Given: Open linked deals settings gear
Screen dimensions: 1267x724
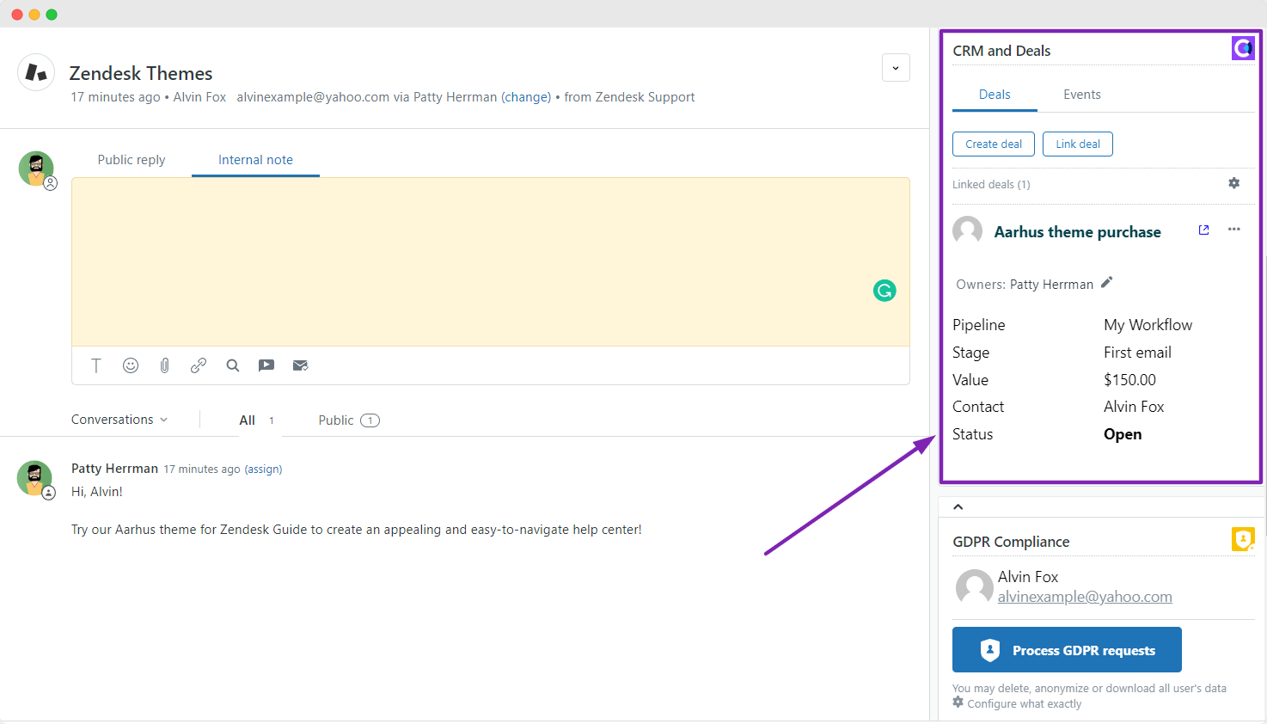Looking at the screenshot, I should point(1234,183).
